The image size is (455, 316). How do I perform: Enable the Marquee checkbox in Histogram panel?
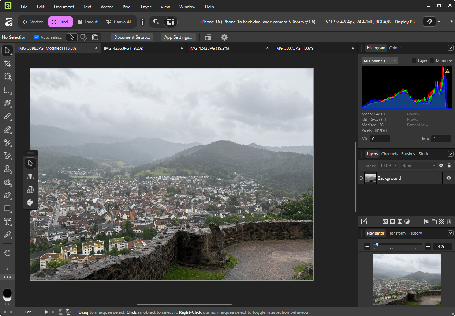point(432,61)
